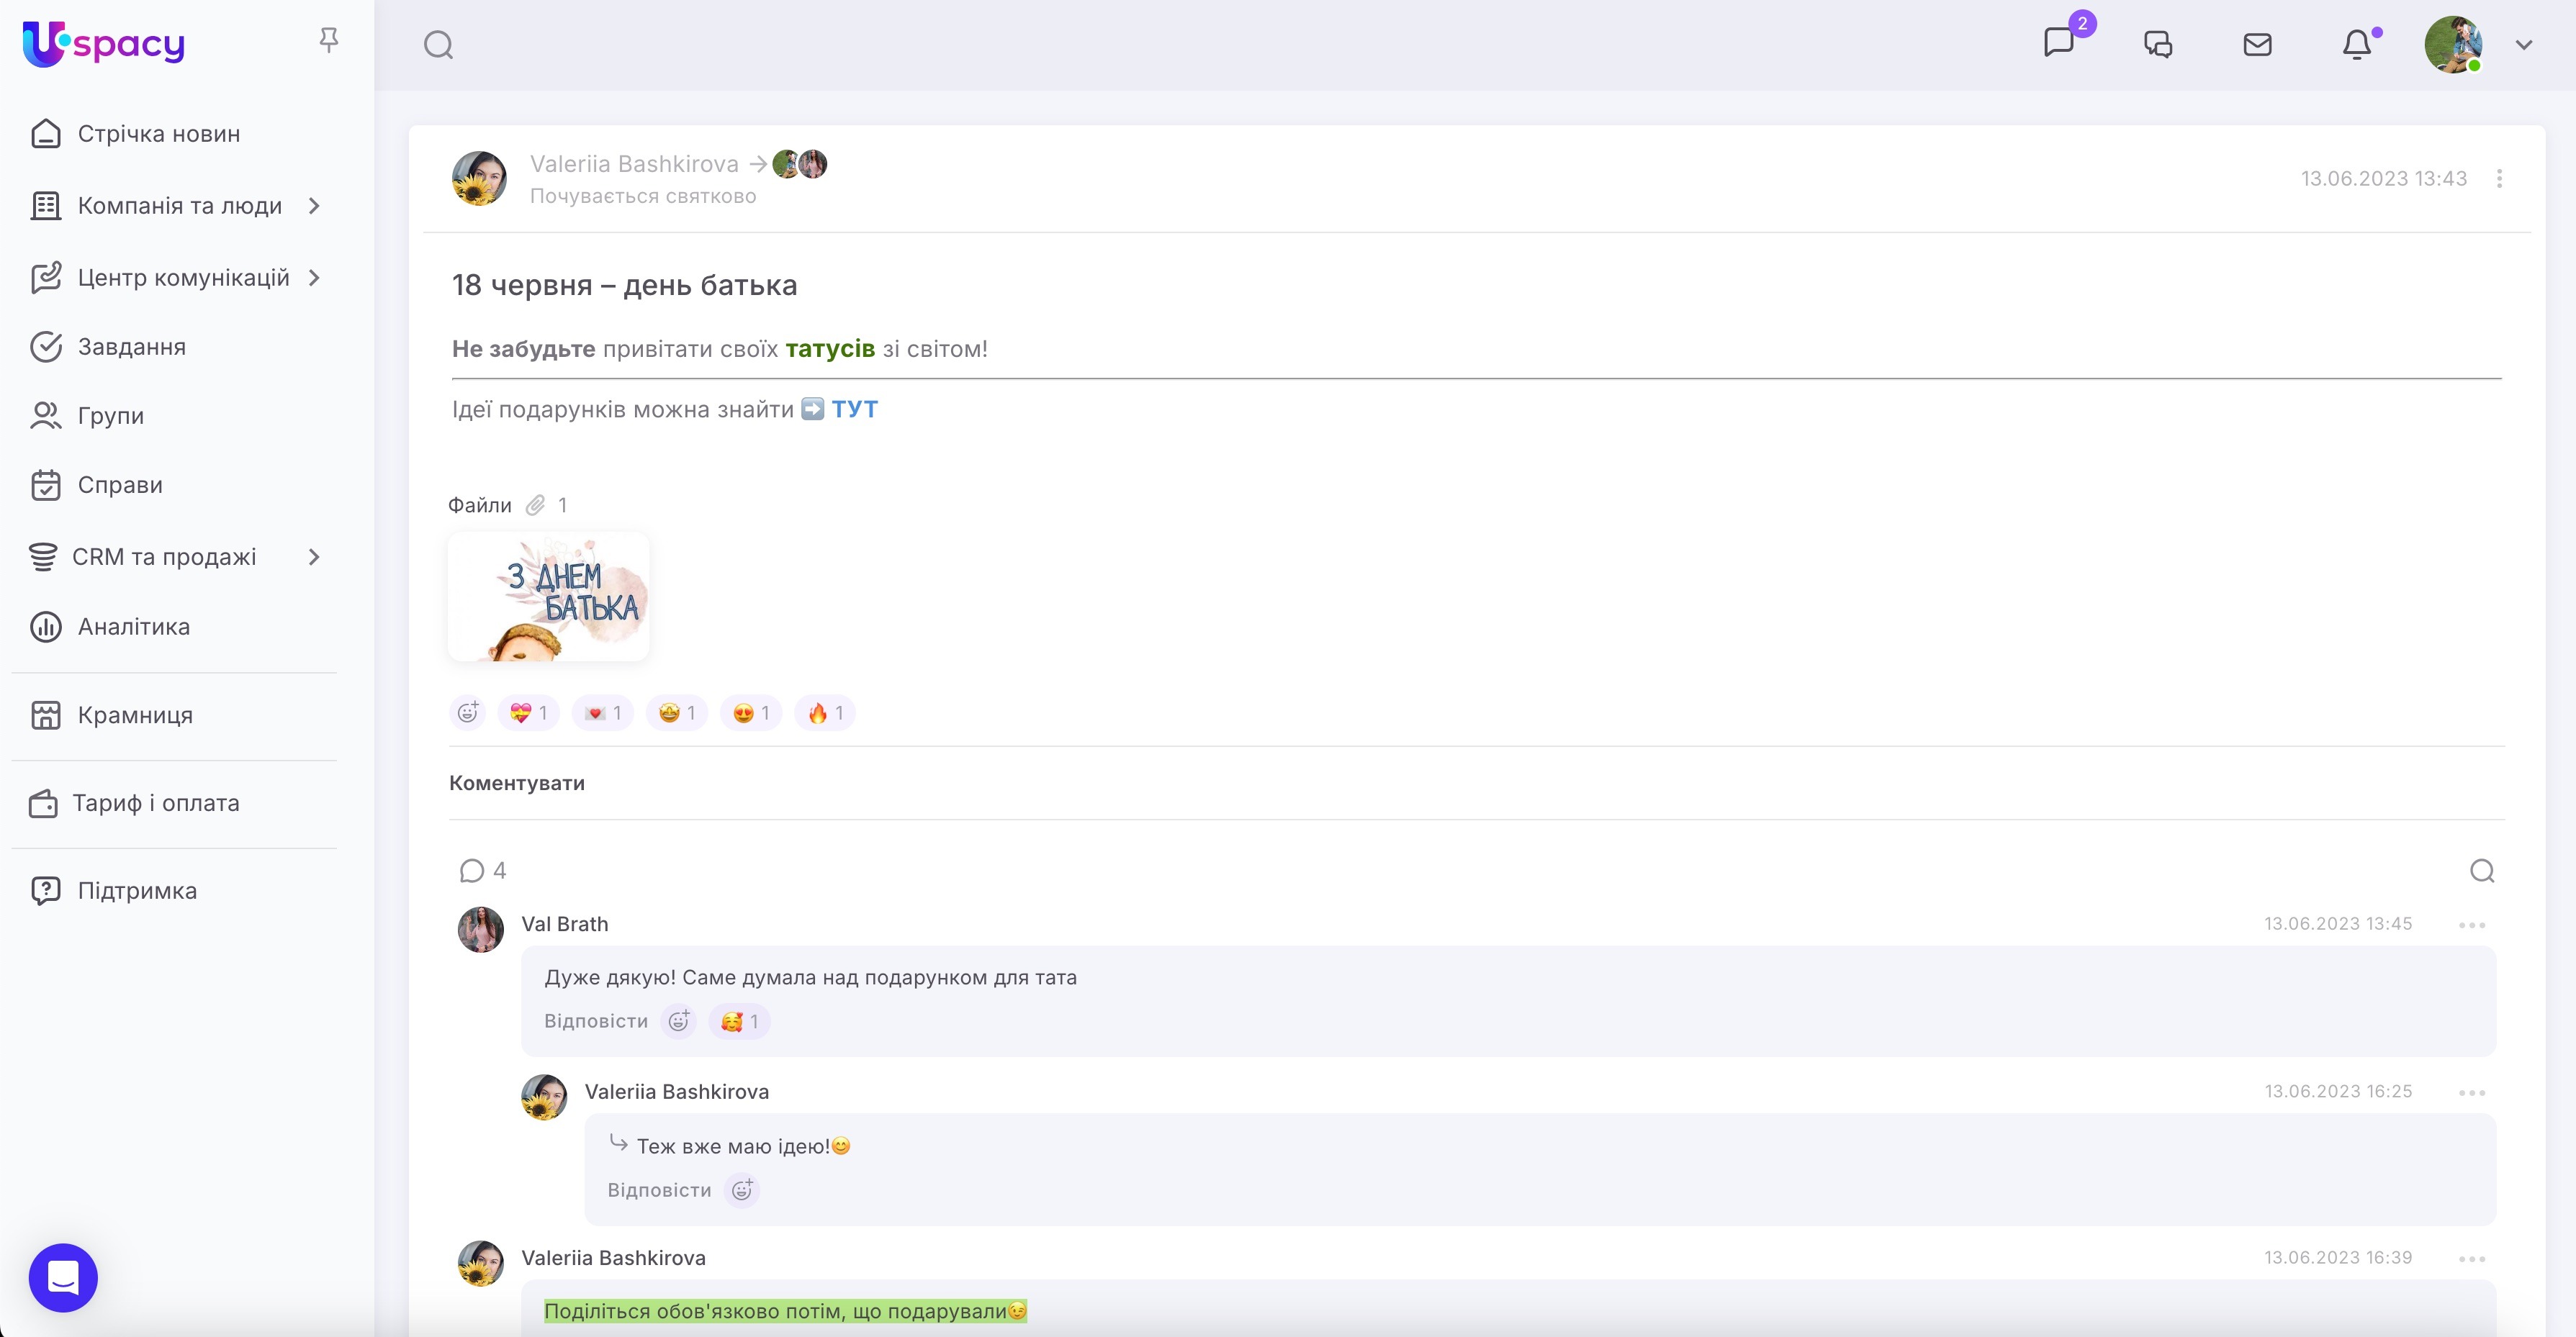Open the З днем батька image attachment
Image resolution: width=2576 pixels, height=1337 pixels.
pos(548,597)
